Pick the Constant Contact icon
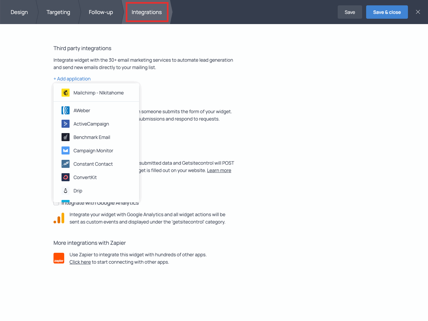The image size is (428, 321). pos(66,164)
